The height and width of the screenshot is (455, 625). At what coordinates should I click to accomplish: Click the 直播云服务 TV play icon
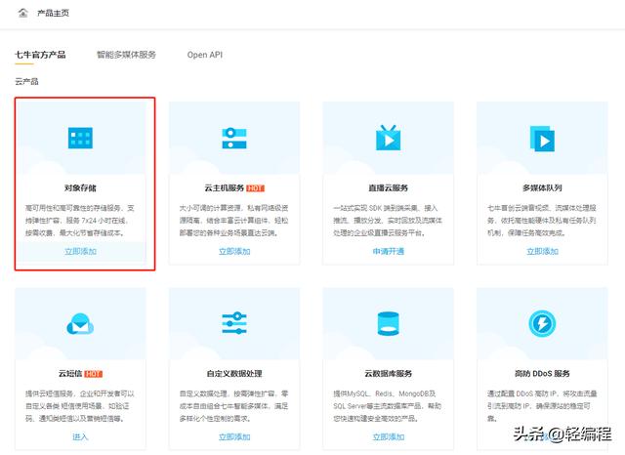[x=389, y=138]
